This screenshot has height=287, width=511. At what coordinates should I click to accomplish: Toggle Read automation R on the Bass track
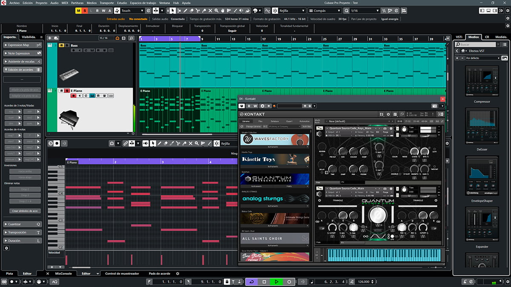coord(98,50)
